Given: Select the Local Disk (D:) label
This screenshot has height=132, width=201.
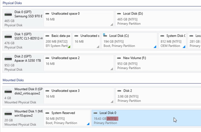Looking at the screenshot, I should click(x=133, y=13).
